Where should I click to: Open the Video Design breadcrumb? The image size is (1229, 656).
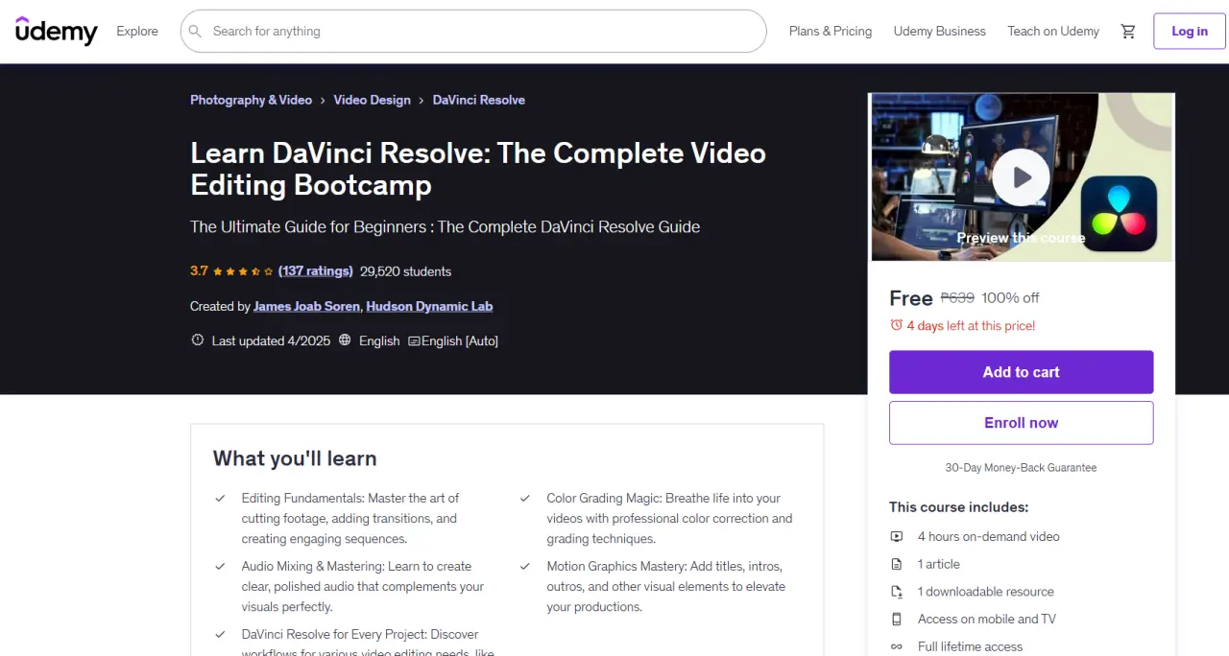click(372, 100)
